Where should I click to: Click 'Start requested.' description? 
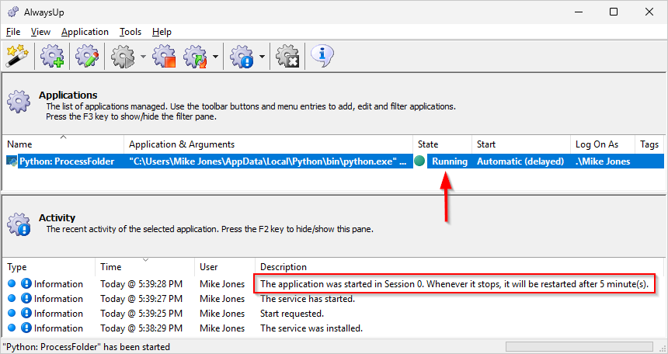[292, 314]
